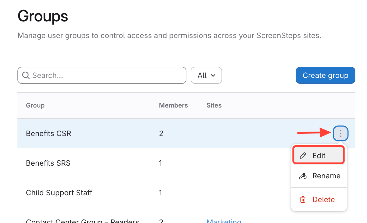Screen dimensions: 367x223
Task: Select the Benefits SRS group row
Action: [48, 163]
